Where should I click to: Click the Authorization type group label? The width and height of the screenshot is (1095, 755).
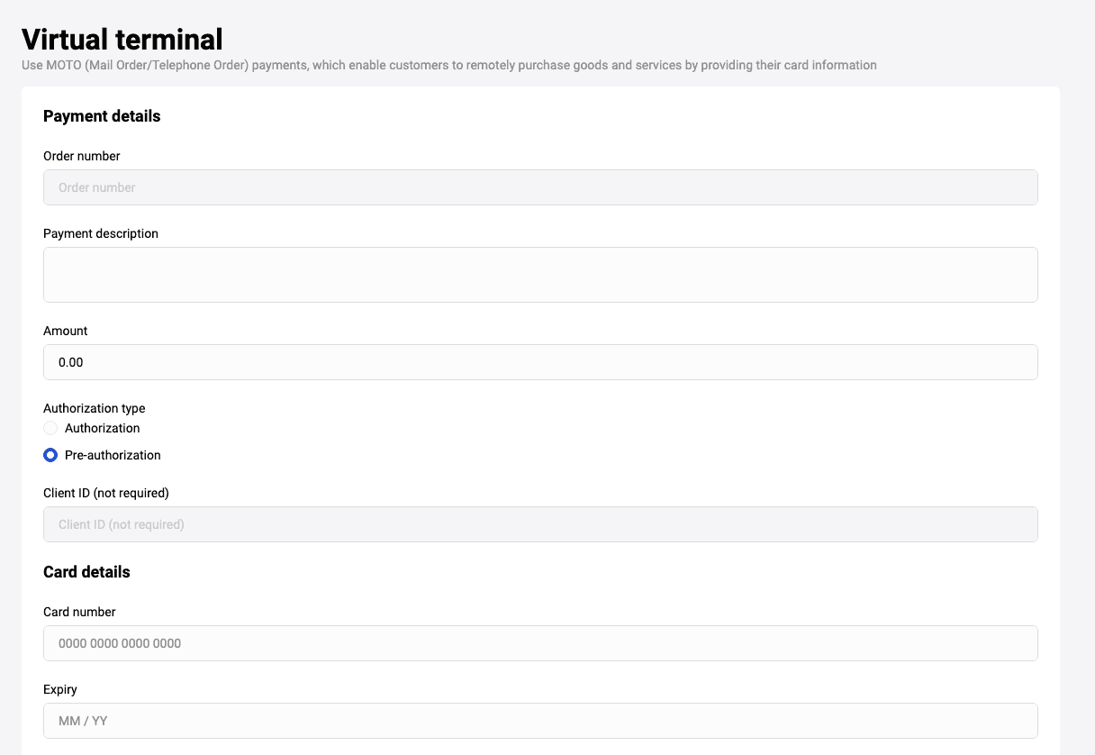pos(95,408)
